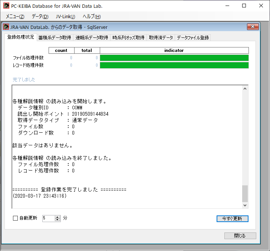This screenshot has height=251, width=270.
Task: Switch to the 蓄積系データ取得 tab
Action: point(55,38)
